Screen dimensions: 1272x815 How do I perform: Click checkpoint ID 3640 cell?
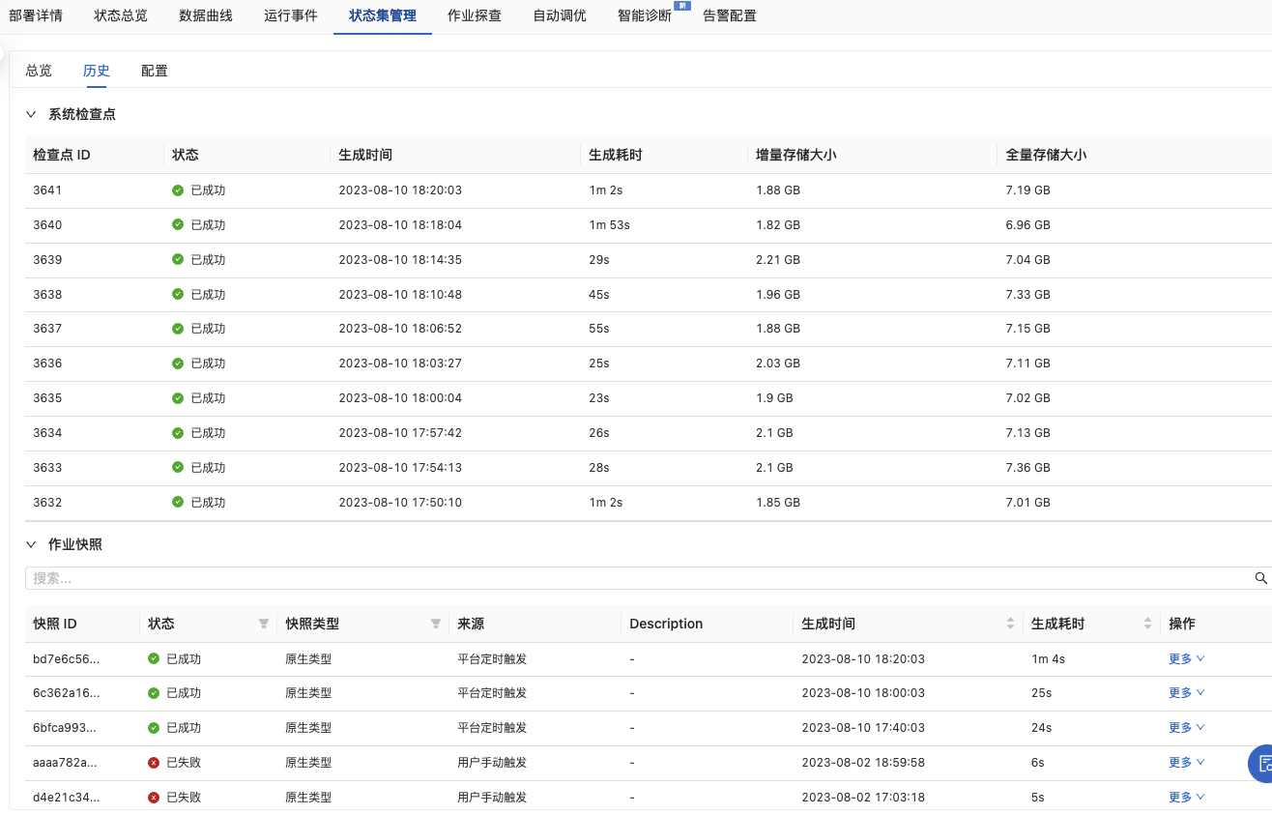pyautogui.click(x=47, y=225)
